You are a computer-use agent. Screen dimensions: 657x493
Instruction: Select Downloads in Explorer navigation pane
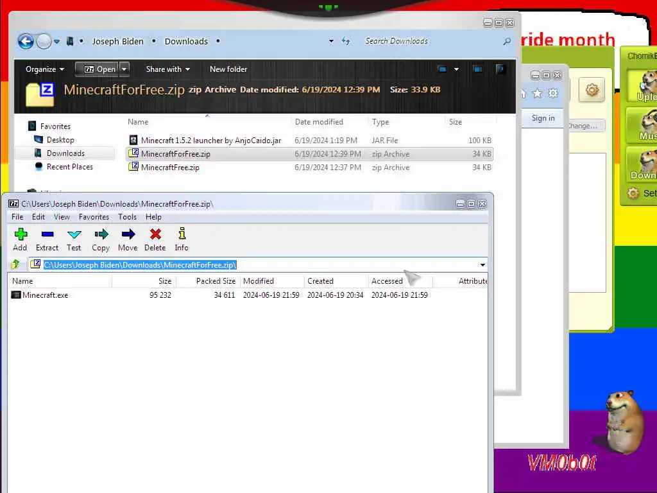pyautogui.click(x=65, y=153)
